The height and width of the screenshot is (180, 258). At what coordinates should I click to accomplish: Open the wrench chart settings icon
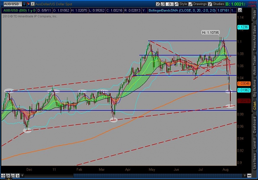[163, 4]
